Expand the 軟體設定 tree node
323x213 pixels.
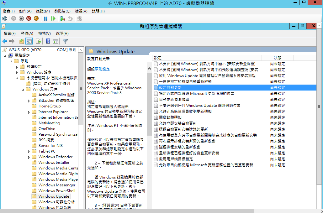click(17, 67)
